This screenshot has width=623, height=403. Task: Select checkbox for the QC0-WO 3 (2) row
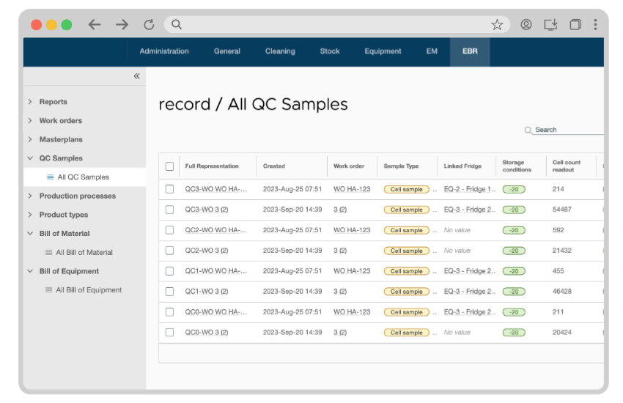click(x=169, y=333)
